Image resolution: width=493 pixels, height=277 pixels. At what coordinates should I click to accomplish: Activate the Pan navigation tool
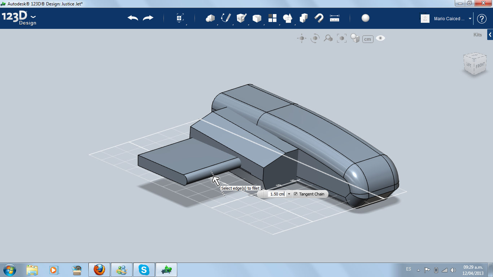tap(302, 38)
